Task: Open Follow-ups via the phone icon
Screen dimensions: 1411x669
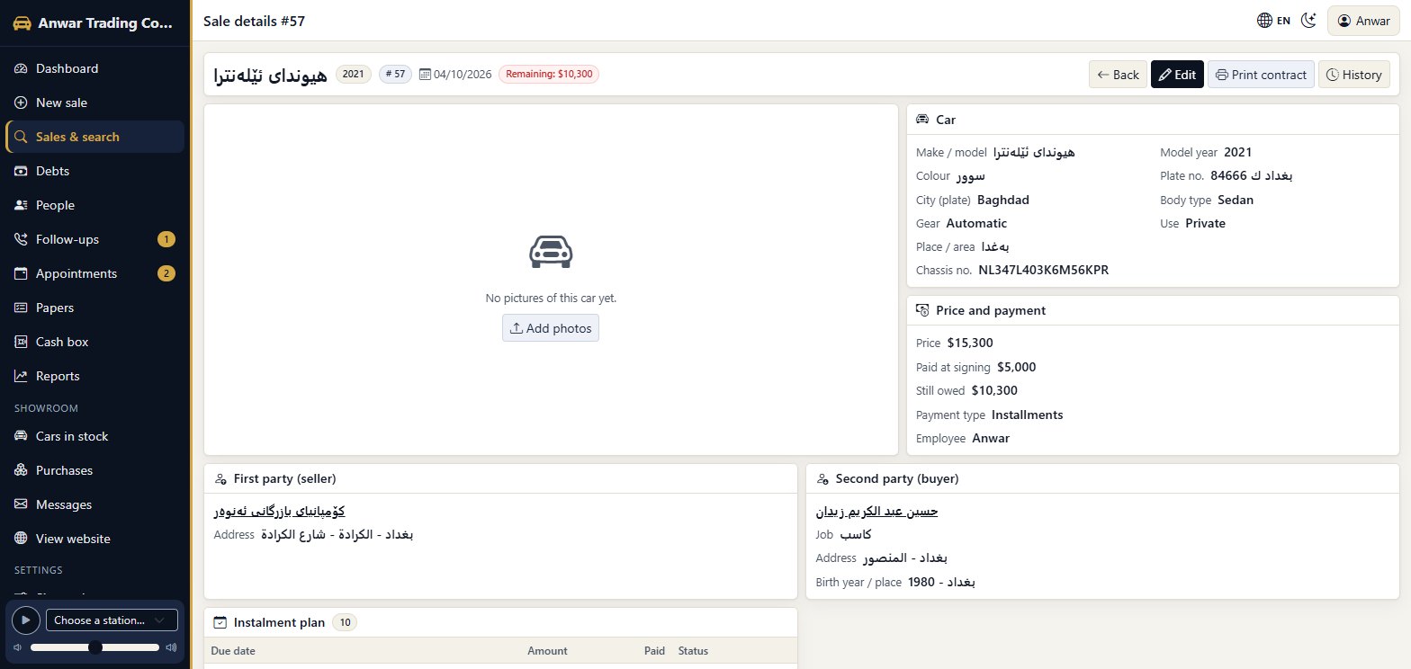Action: (x=22, y=239)
